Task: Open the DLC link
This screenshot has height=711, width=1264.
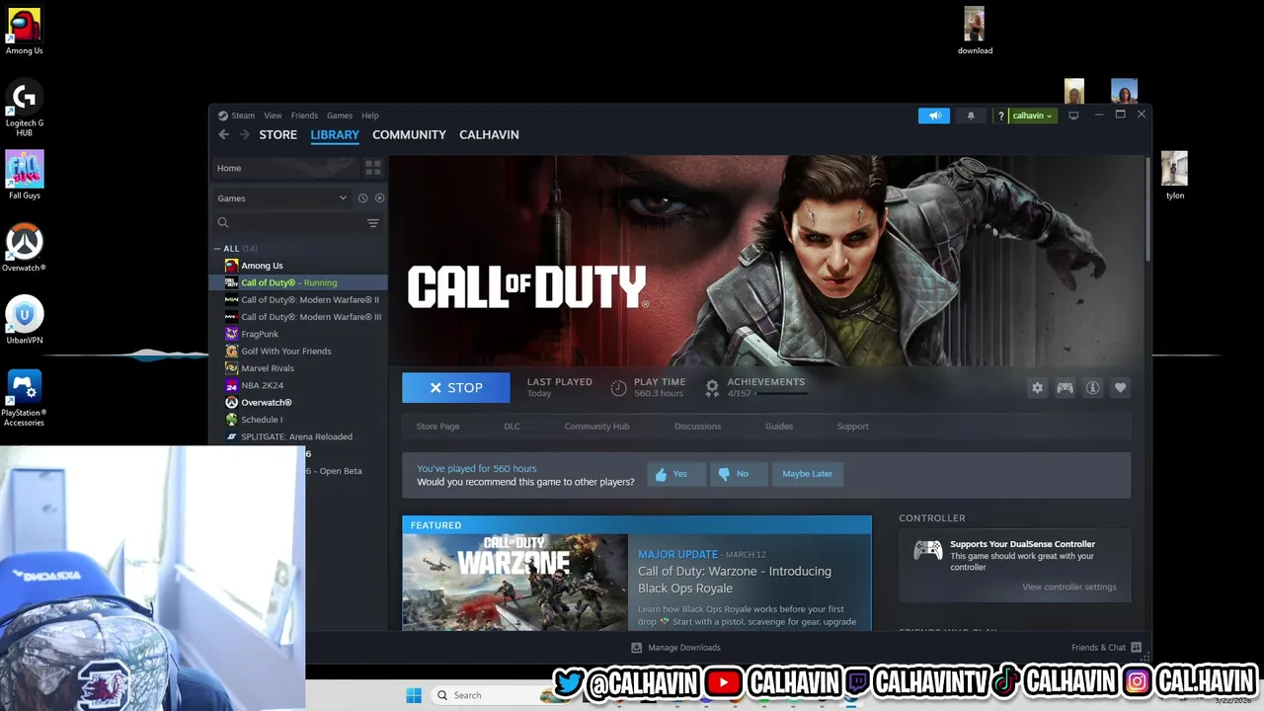Action: [x=512, y=426]
